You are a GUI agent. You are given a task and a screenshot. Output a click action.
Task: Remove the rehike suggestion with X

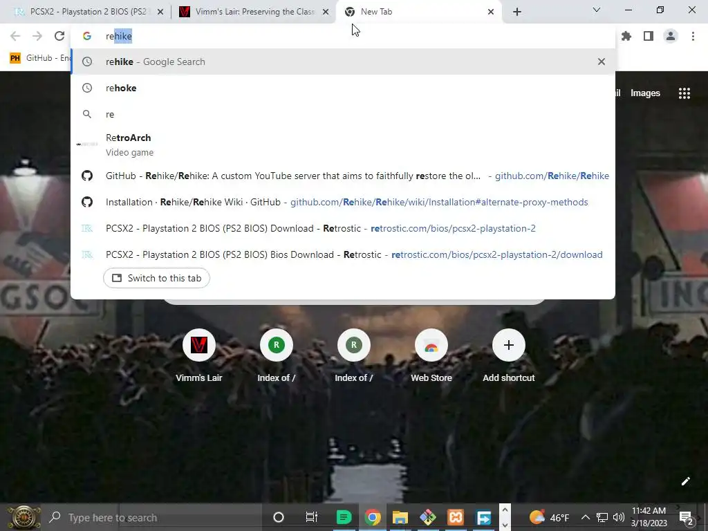pyautogui.click(x=601, y=62)
